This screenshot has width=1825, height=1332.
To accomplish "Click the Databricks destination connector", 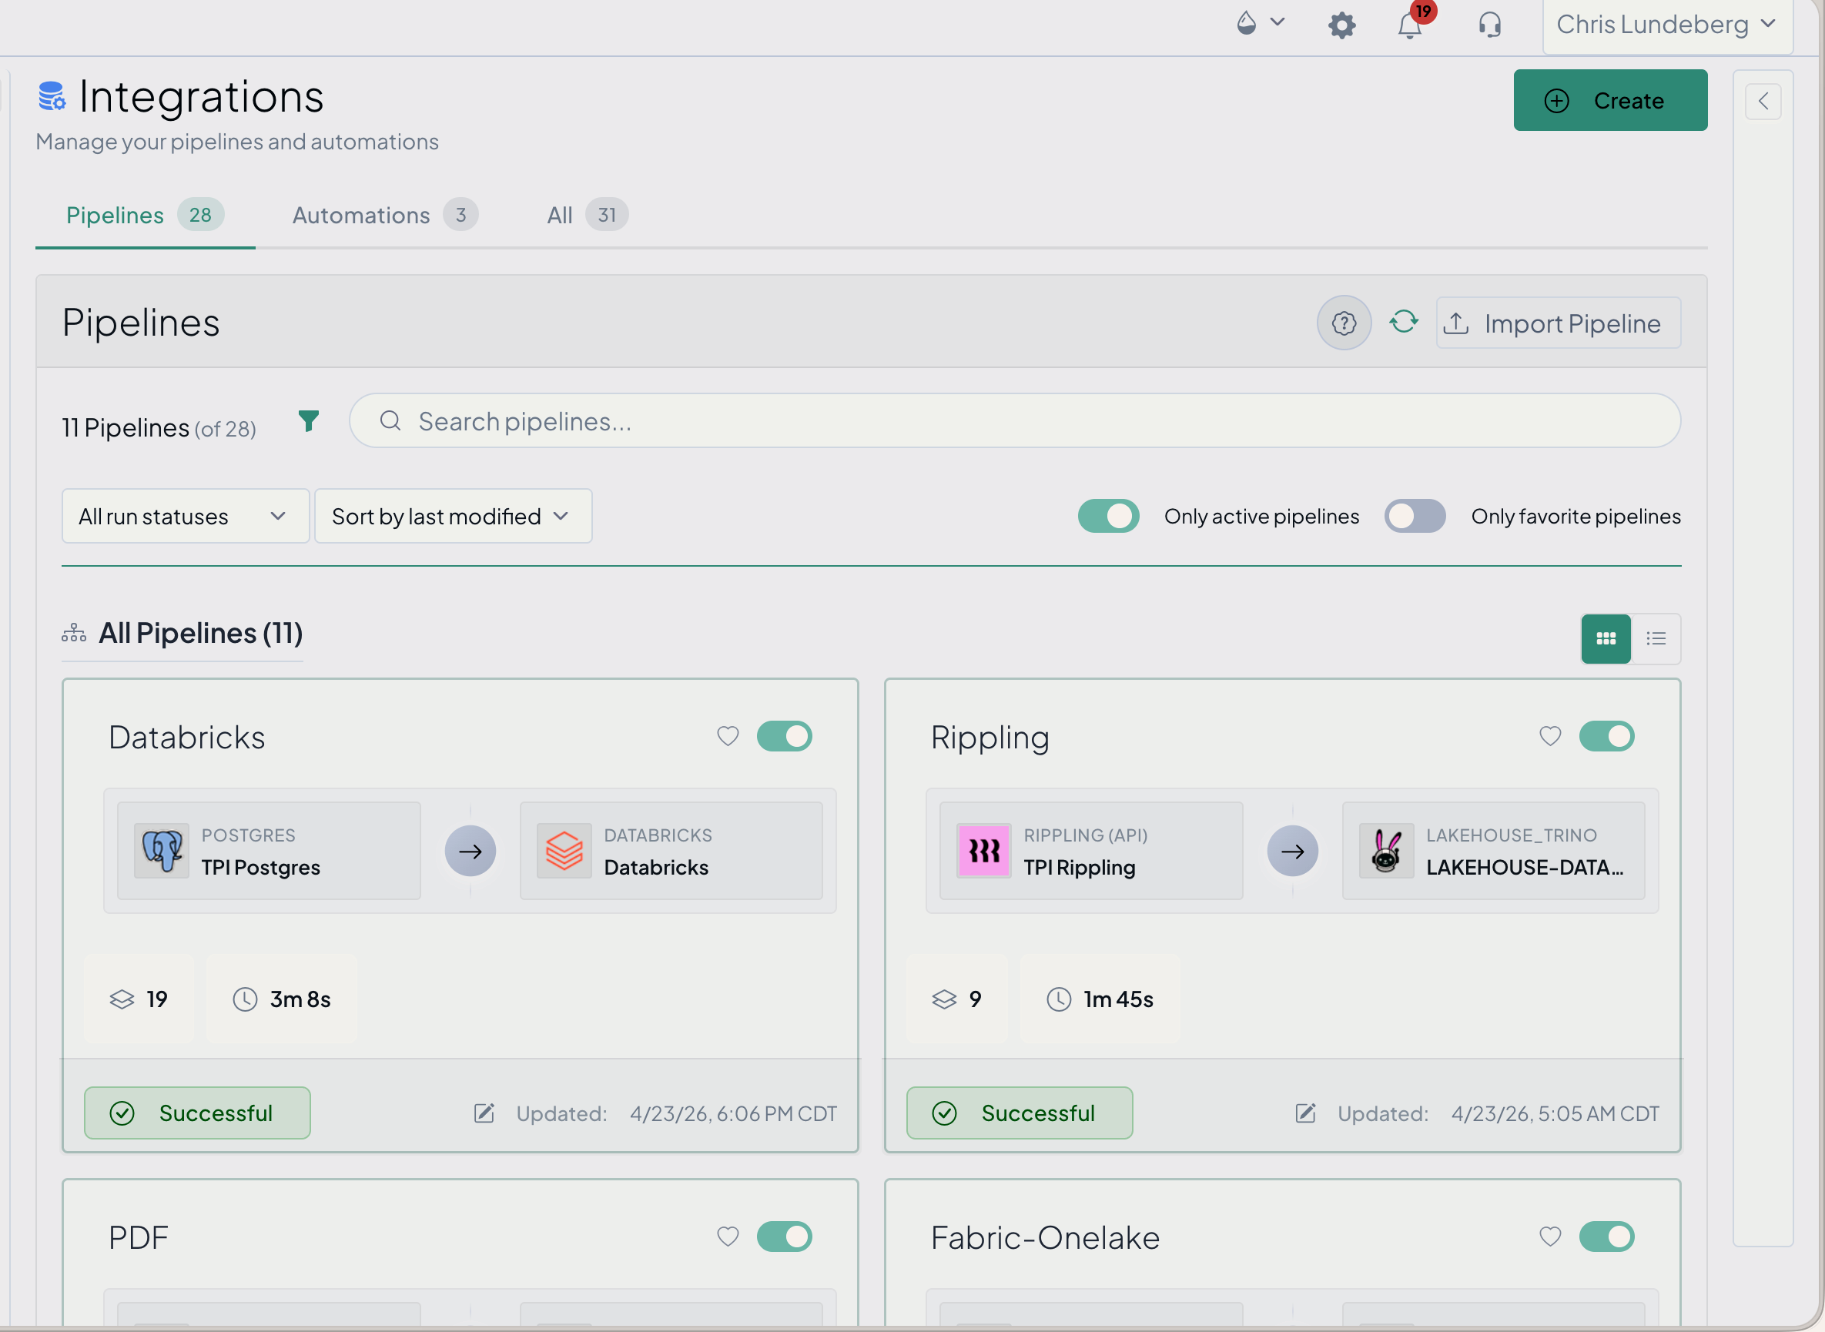I will [671, 851].
